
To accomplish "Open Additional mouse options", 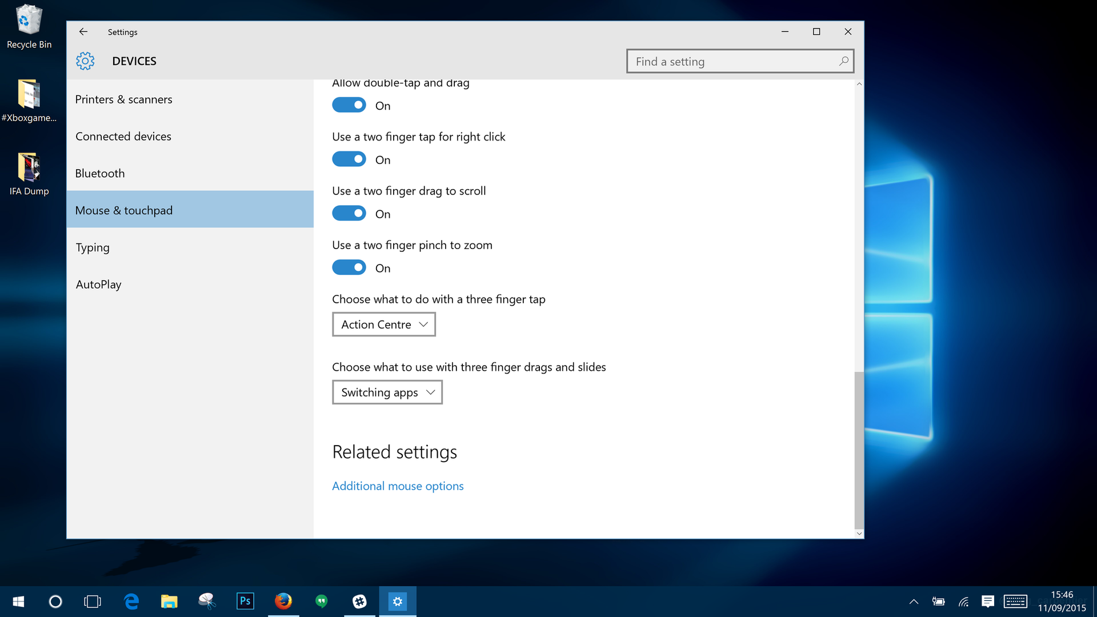I will [x=398, y=486].
